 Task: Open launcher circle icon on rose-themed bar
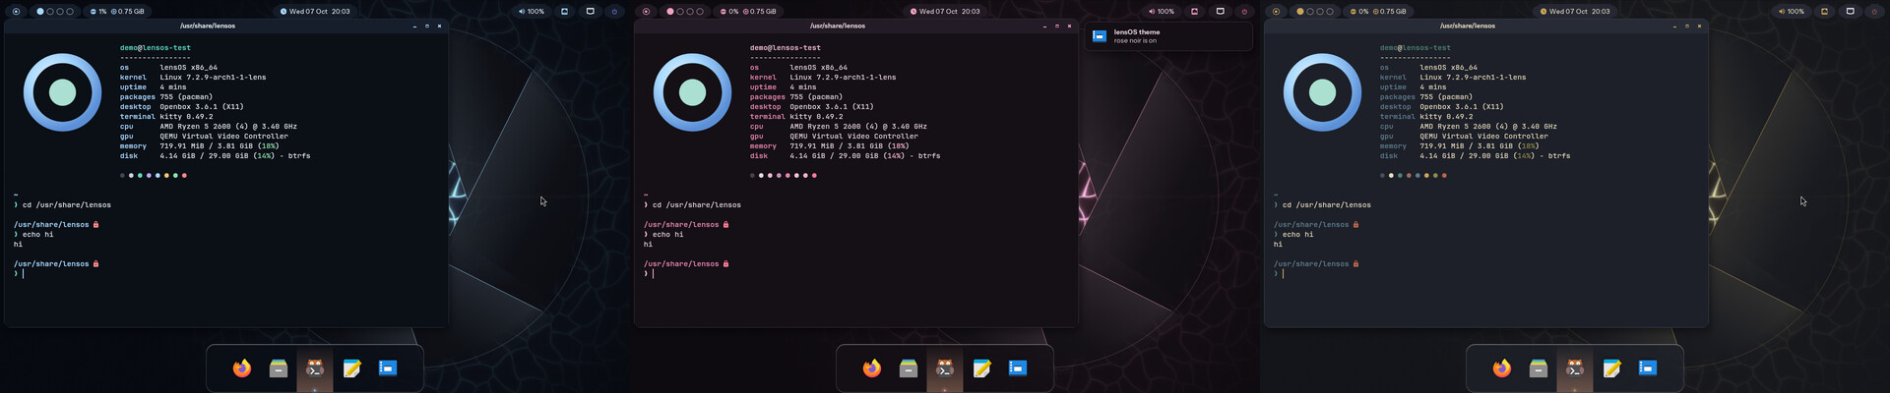point(646,12)
